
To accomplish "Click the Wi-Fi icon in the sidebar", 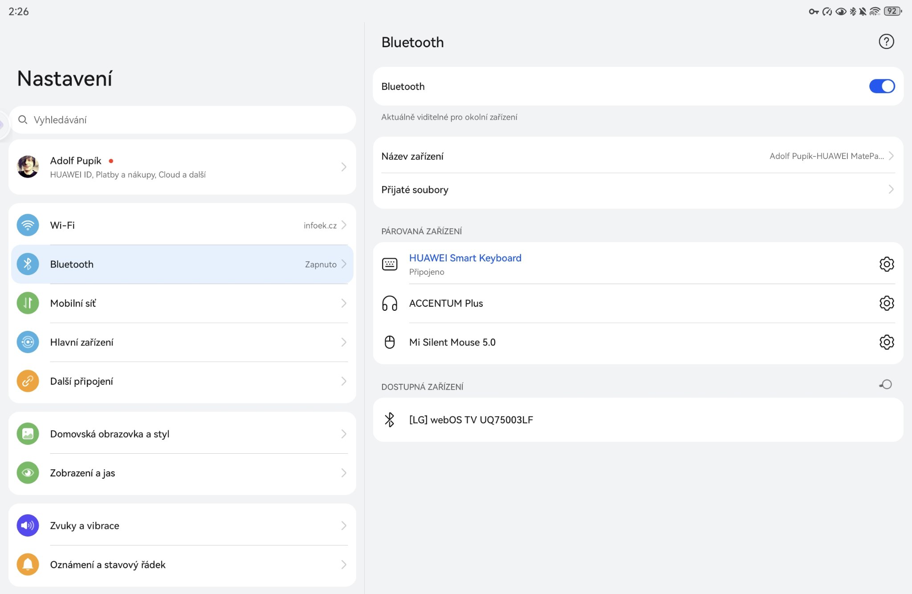I will click(x=28, y=225).
